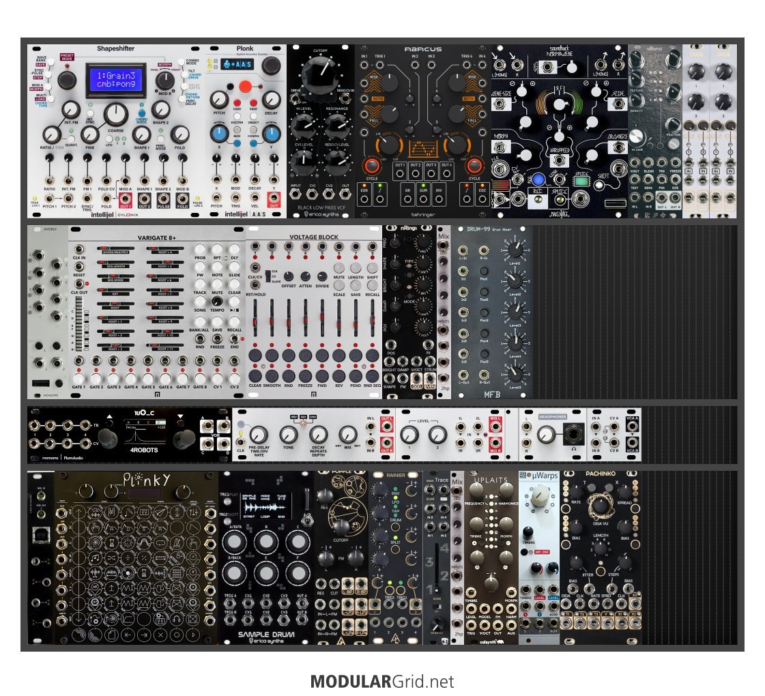Click the OUT L jack on the reverb module
765x696 pixels.
point(386,426)
